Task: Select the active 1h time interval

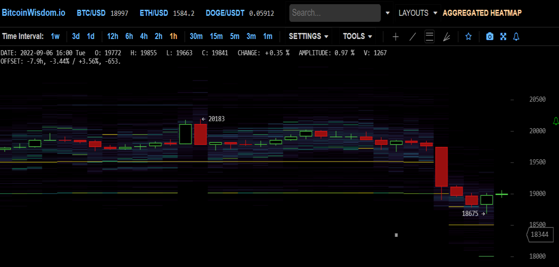Action: [173, 36]
